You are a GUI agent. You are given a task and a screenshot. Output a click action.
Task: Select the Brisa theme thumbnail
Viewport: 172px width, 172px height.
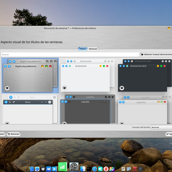point(30,109)
